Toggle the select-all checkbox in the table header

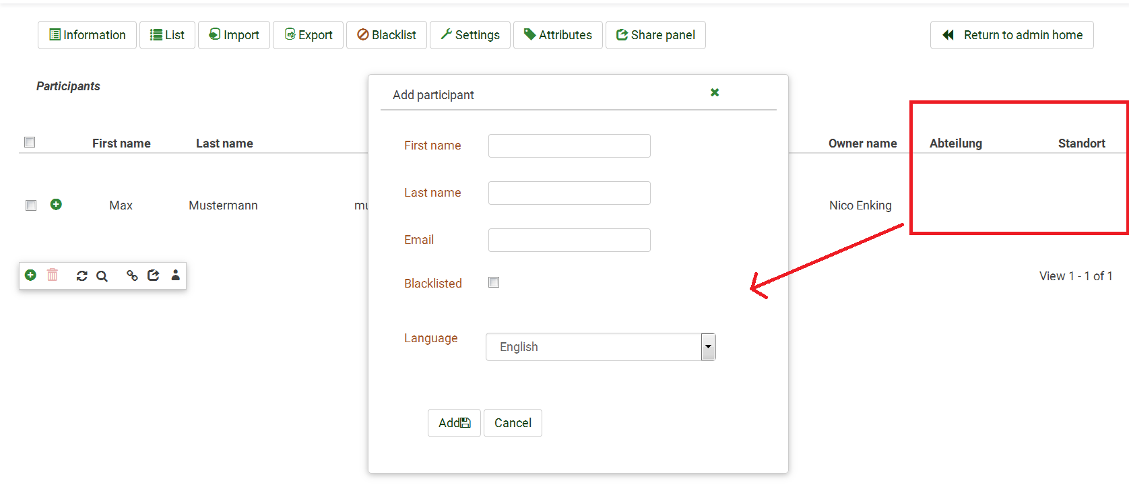[30, 142]
